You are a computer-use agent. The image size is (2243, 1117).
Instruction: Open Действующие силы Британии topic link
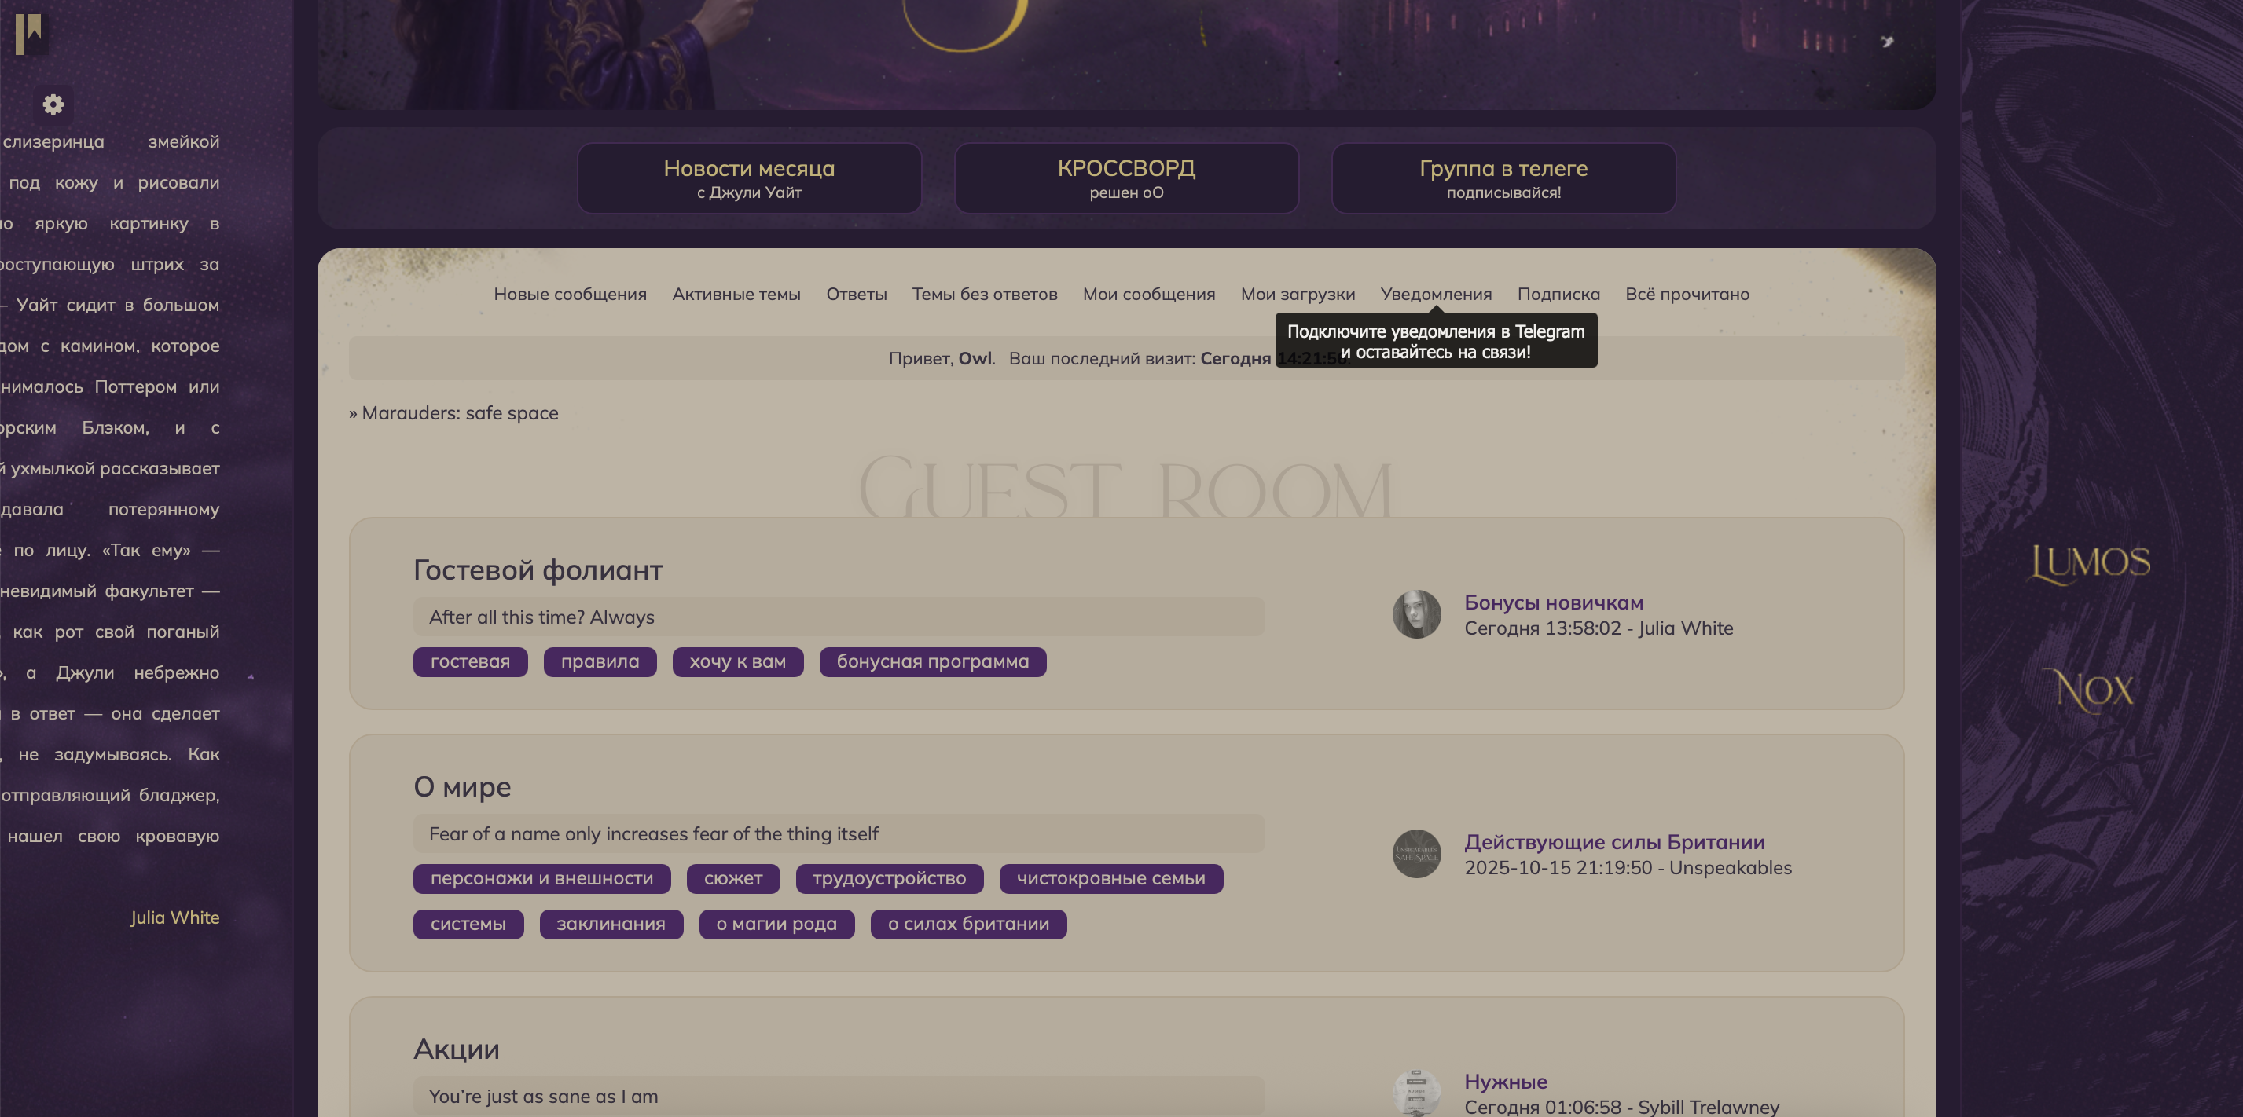[x=1613, y=842]
